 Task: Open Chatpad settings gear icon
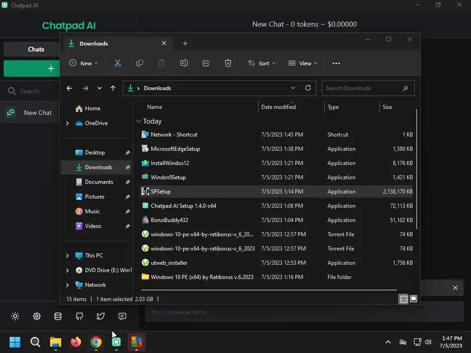(x=37, y=316)
